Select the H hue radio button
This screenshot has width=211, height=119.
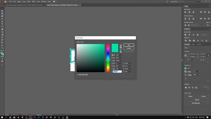tap(112, 55)
